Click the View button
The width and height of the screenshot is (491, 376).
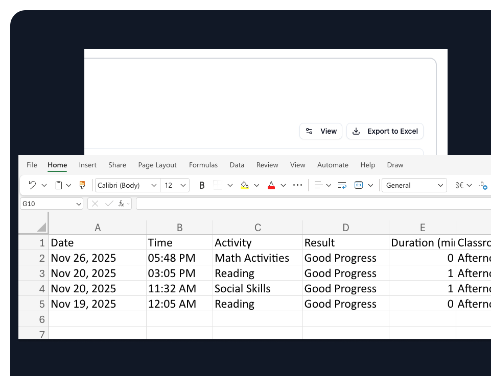tap(321, 131)
